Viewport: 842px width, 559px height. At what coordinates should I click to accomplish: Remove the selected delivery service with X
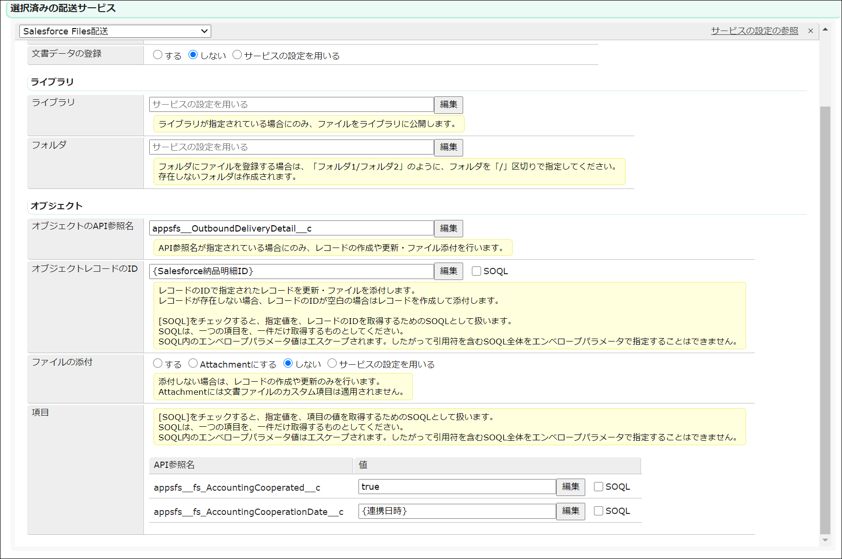811,31
